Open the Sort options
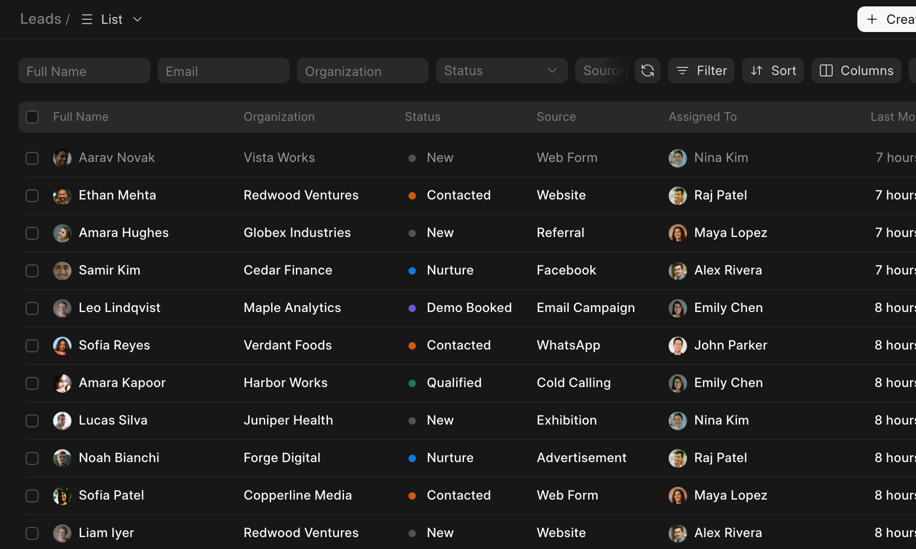916x549 pixels. pos(773,70)
